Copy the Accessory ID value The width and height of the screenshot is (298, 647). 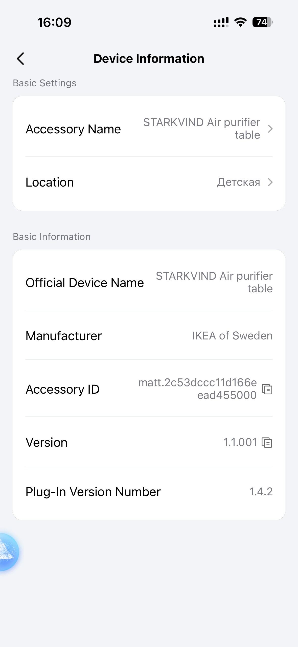coord(267,389)
